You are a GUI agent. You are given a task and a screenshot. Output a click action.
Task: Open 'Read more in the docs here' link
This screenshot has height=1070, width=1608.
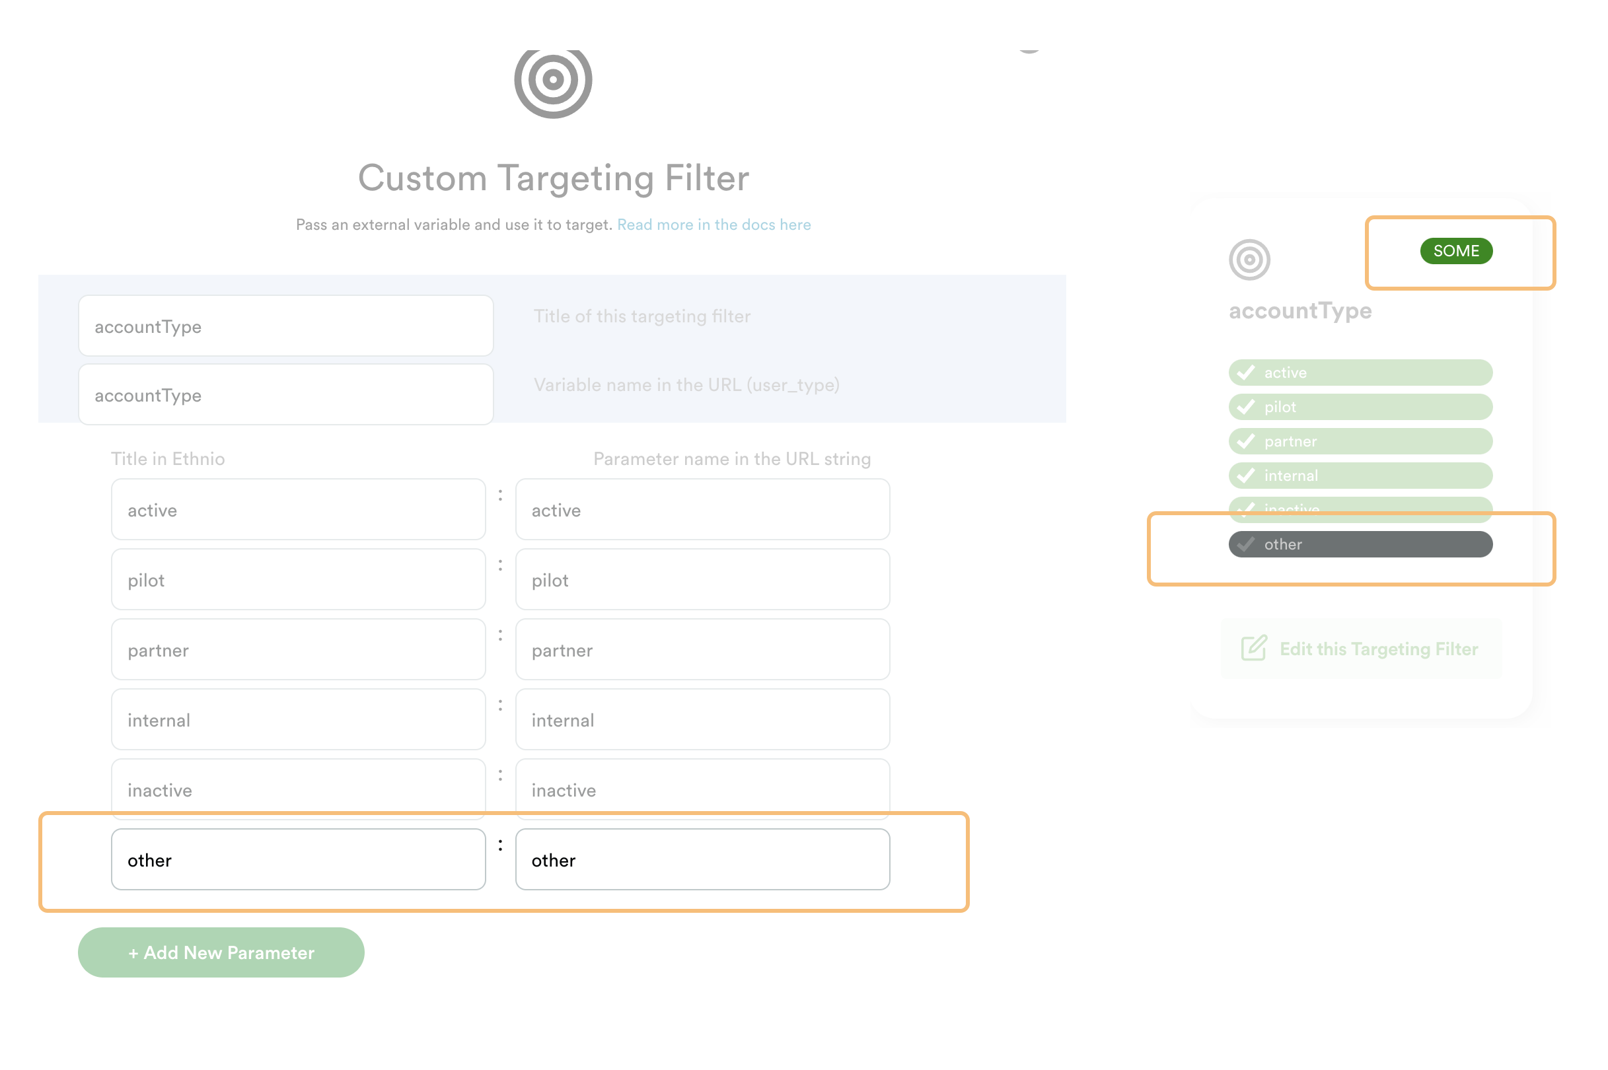click(713, 225)
